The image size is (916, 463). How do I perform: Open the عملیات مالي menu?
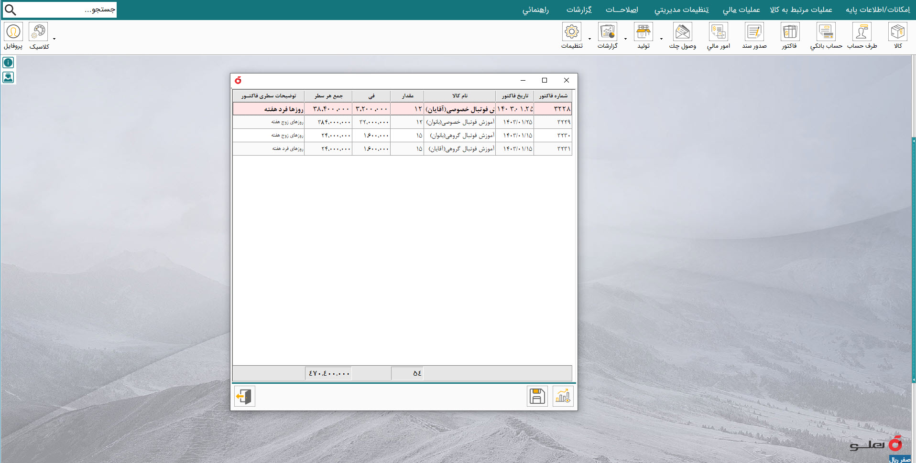click(741, 10)
